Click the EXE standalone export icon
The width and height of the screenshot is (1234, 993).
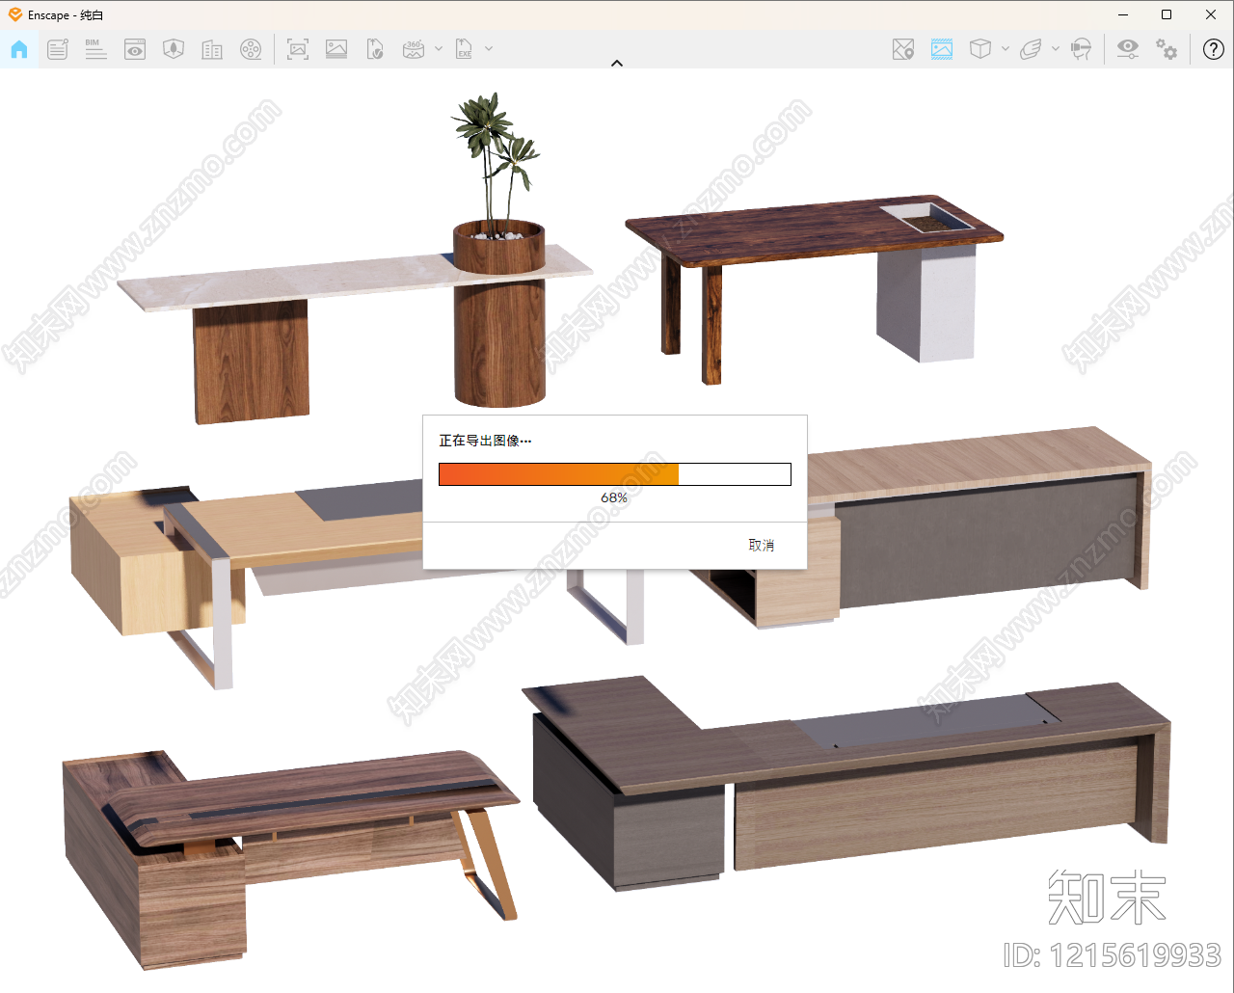[x=464, y=49]
